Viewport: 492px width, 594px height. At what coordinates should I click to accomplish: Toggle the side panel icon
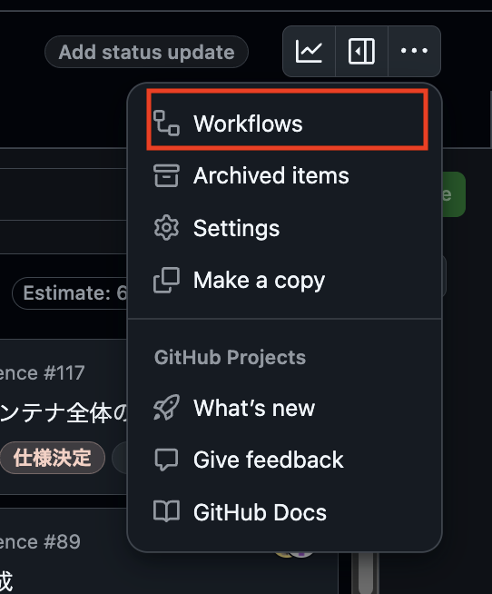(361, 51)
